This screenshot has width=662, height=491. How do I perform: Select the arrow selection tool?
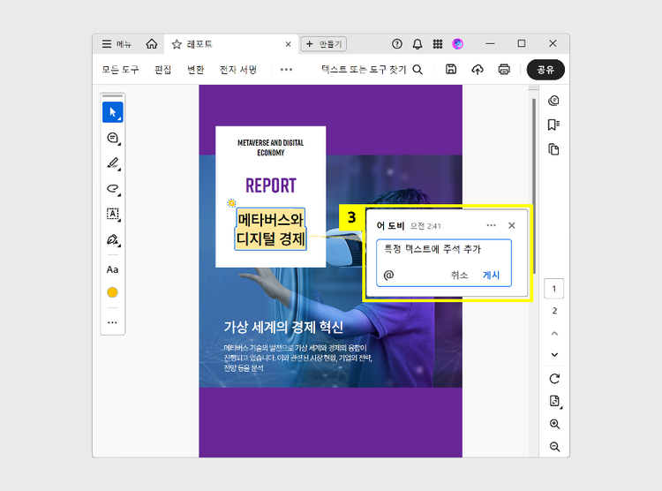[x=112, y=112]
